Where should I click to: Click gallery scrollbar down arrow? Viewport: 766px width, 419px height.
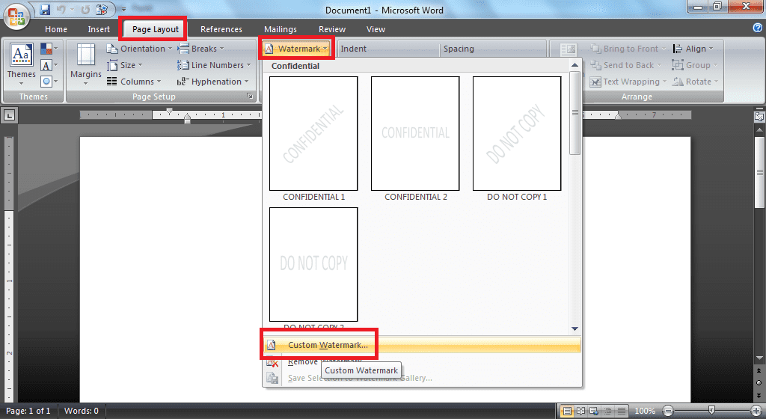pos(575,328)
